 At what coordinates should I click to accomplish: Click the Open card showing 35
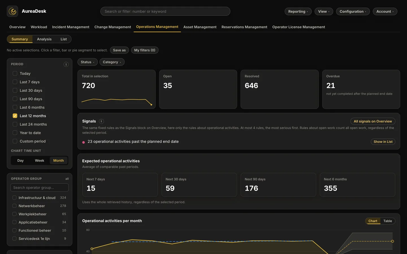(198, 89)
